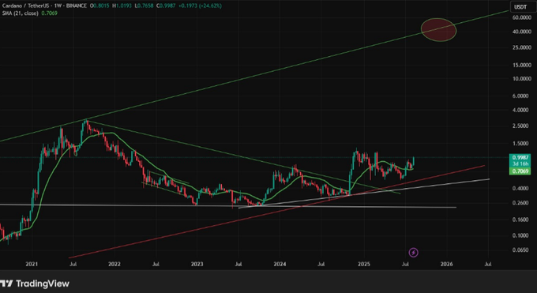Select the red shaded ellipse target zone

click(x=439, y=30)
